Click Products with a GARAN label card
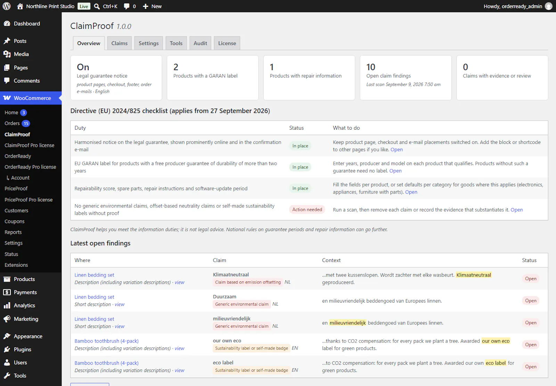This screenshot has width=556, height=386. pyautogui.click(x=213, y=78)
